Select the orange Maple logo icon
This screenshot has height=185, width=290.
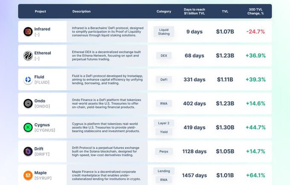[x=28, y=175]
